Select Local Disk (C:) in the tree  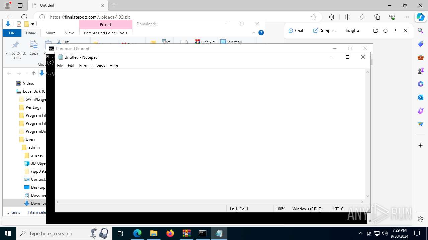coord(31,91)
